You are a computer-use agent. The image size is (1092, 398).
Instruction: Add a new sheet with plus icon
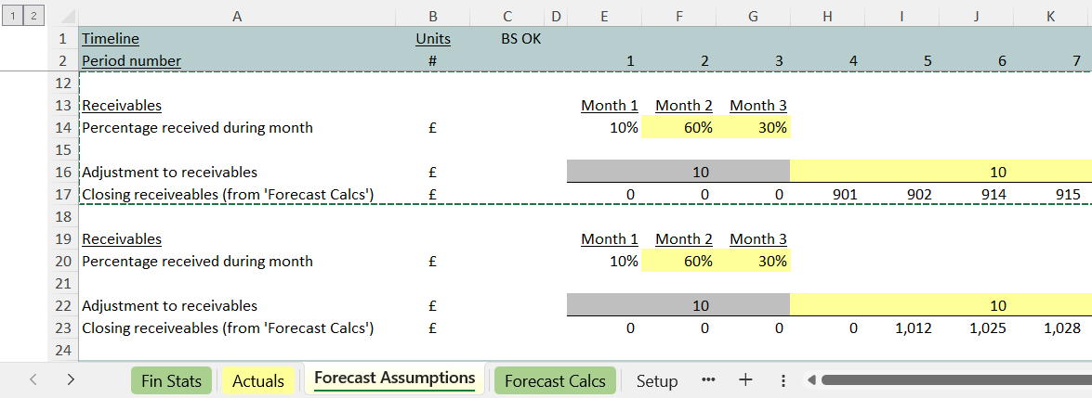point(744,380)
